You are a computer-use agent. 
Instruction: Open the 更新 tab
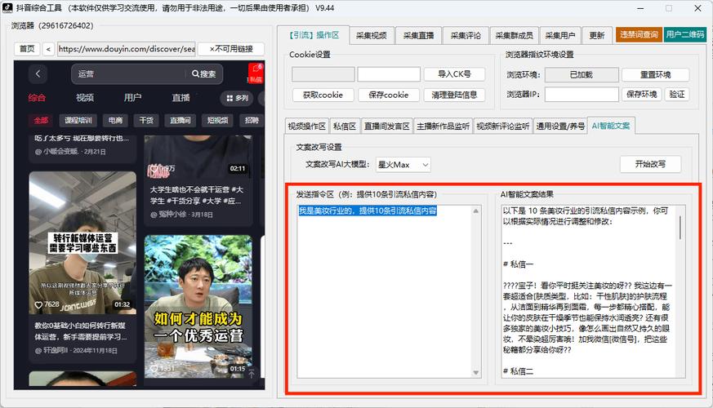tap(596, 35)
